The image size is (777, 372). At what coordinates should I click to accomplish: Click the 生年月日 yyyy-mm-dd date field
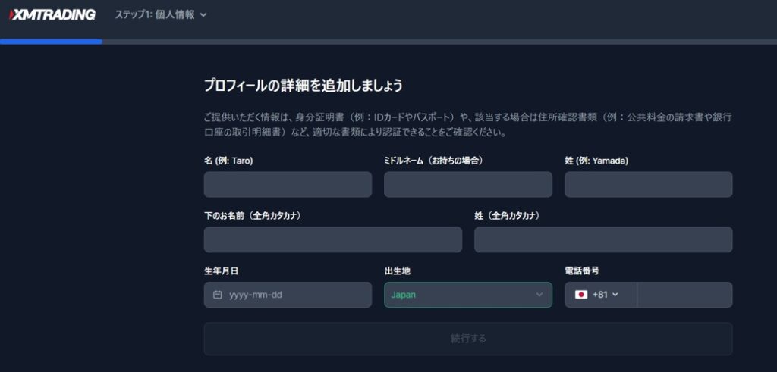pos(288,295)
